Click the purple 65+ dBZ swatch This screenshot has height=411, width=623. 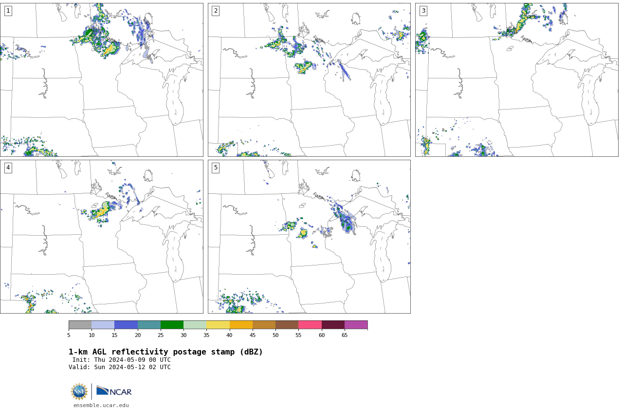[356, 325]
